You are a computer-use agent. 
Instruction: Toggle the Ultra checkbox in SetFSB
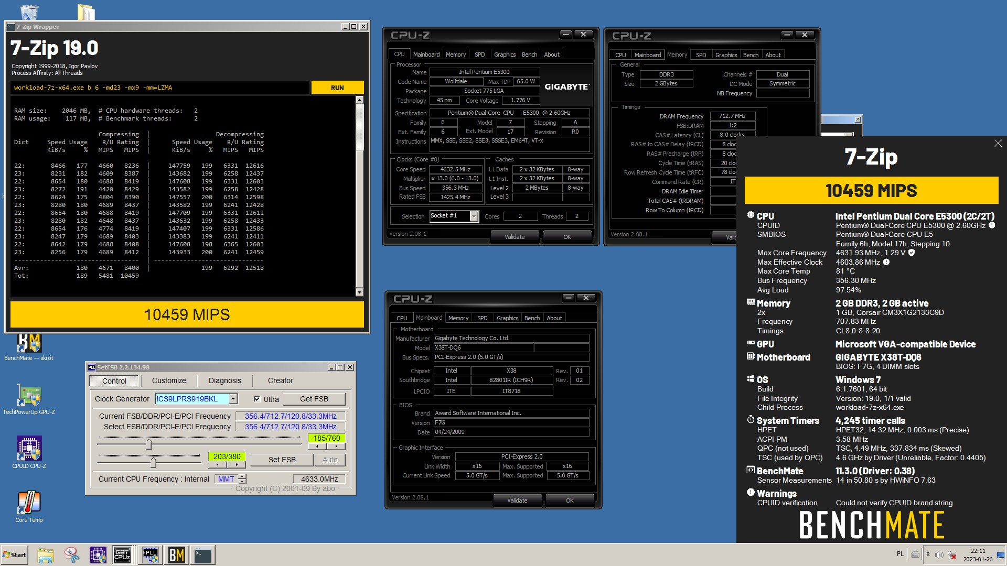point(257,399)
